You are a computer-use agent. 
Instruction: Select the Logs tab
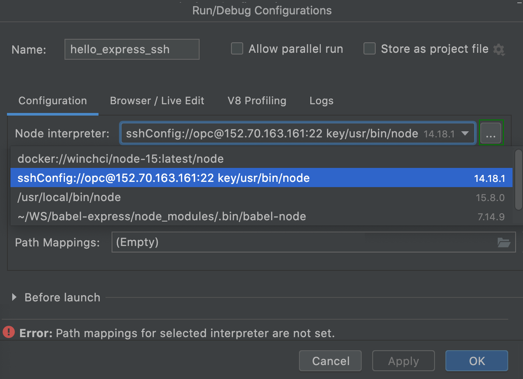click(321, 101)
